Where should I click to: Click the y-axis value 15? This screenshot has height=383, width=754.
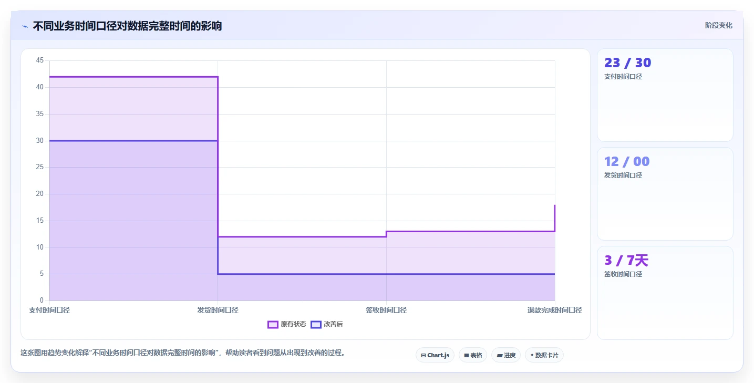40,221
